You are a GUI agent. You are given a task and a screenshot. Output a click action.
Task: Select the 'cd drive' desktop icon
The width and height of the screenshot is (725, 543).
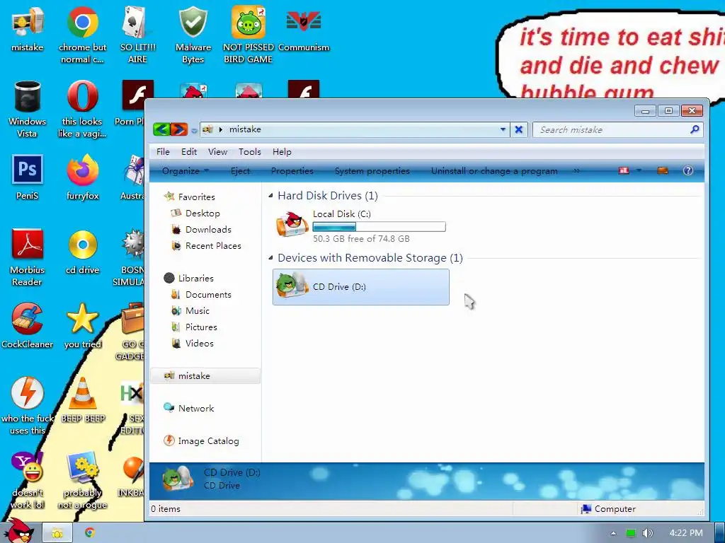click(82, 252)
